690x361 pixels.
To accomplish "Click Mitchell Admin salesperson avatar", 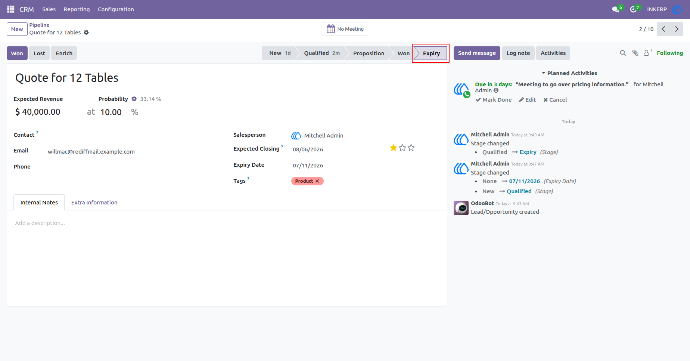I will 296,135.
